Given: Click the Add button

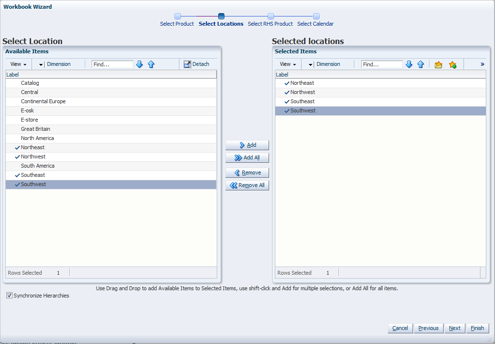Looking at the screenshot, I should point(247,145).
